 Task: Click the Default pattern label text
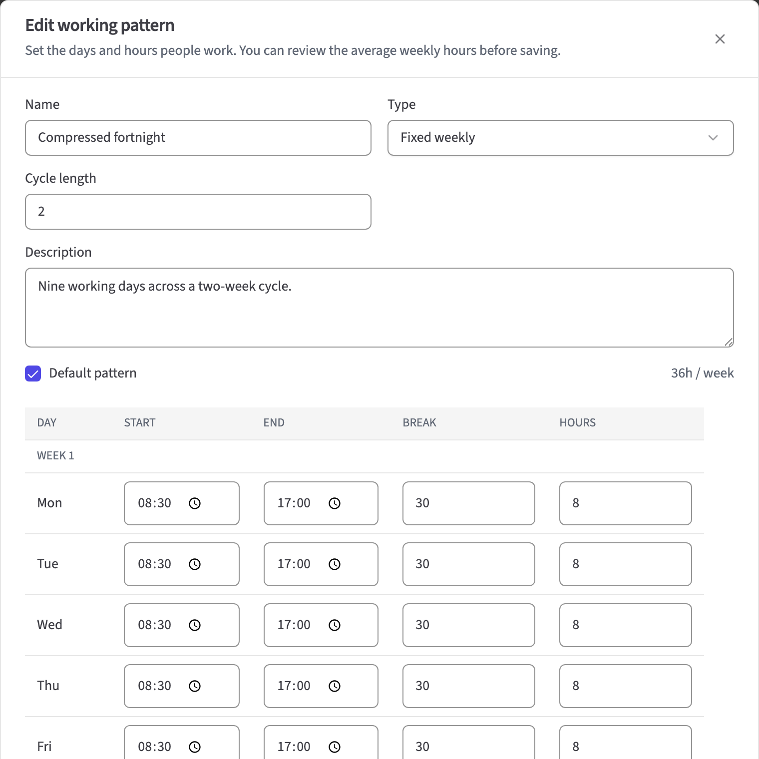[93, 374]
